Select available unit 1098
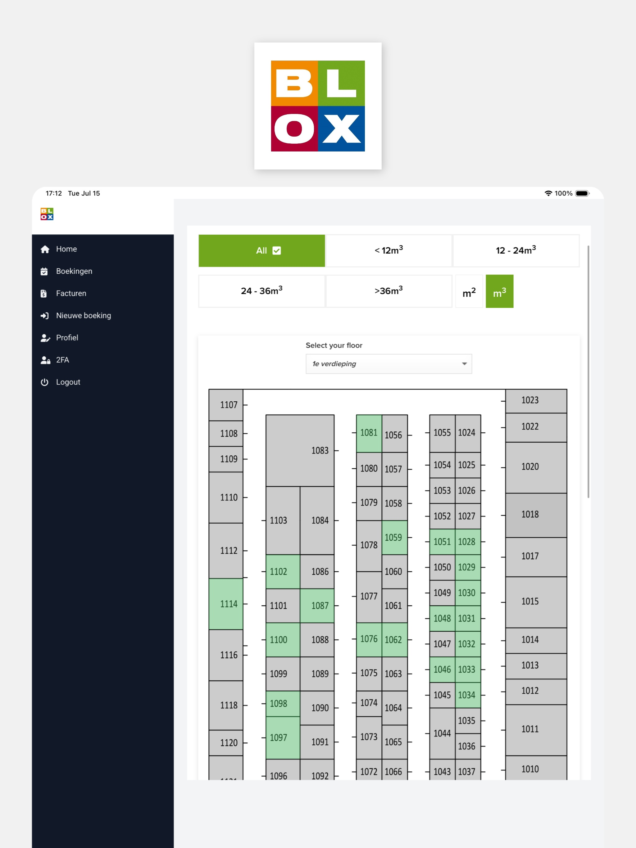 [x=283, y=704]
